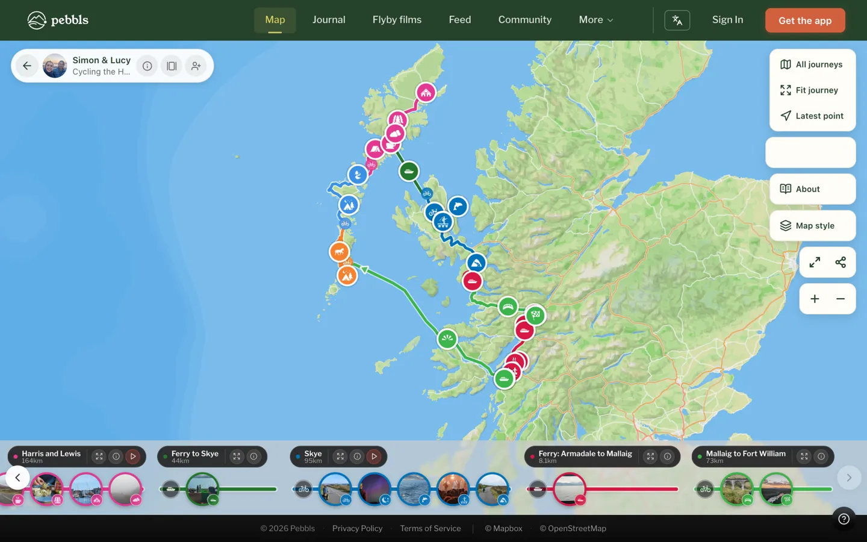Select the orange horse marker on map

click(x=340, y=251)
